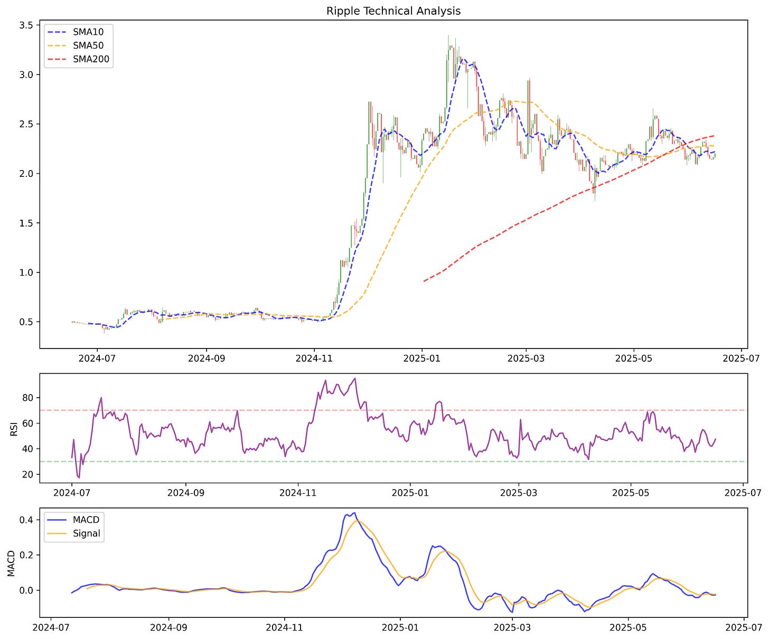Click the 3.0 price axis tick label
This screenshot has width=769, height=639.
(26, 75)
